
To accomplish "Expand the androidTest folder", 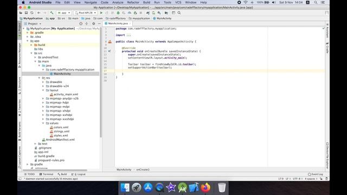I will tap(35, 57).
